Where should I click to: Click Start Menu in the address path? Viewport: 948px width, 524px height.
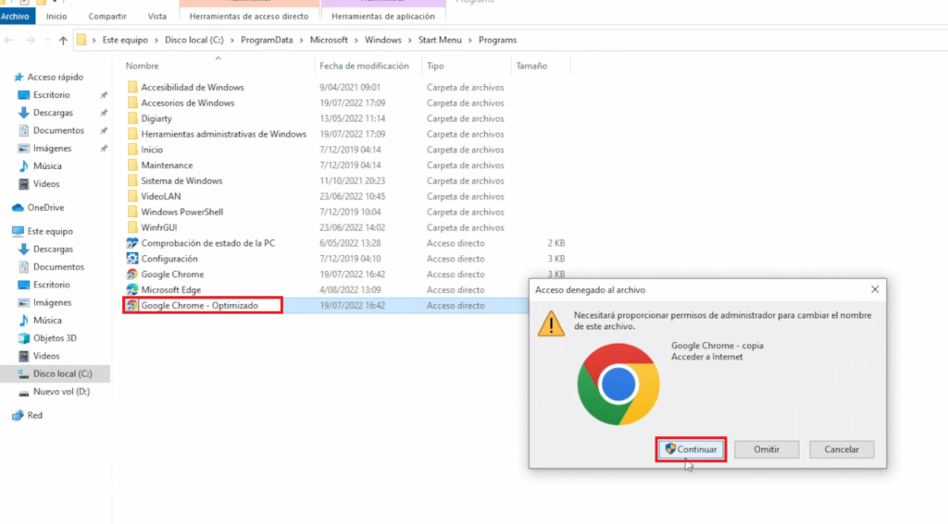coord(440,40)
